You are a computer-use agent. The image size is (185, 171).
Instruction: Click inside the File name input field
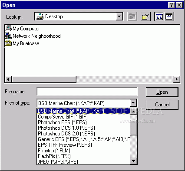coord(87,92)
